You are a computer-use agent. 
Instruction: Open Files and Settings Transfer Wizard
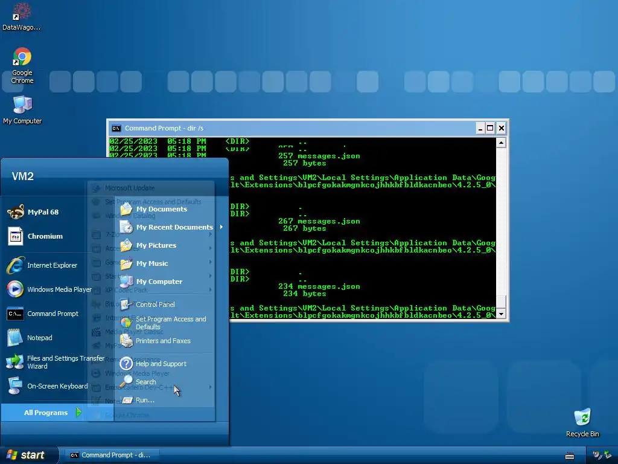pyautogui.click(x=55, y=362)
